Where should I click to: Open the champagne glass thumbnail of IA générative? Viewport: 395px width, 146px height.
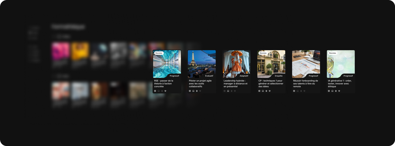pyautogui.click(x=341, y=64)
